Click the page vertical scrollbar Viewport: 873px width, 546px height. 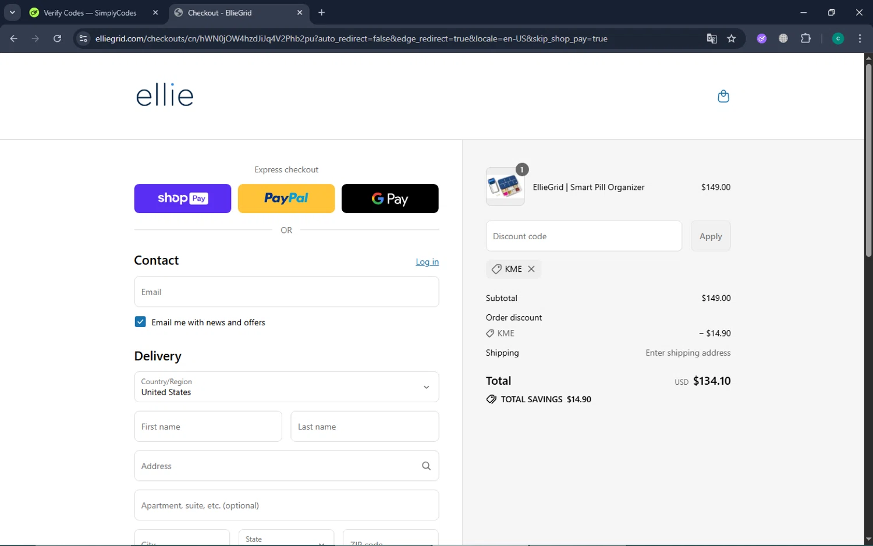(868, 160)
